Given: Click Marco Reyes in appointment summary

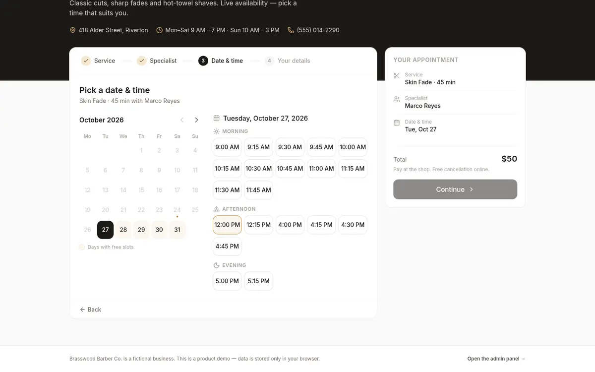Looking at the screenshot, I should (422, 106).
